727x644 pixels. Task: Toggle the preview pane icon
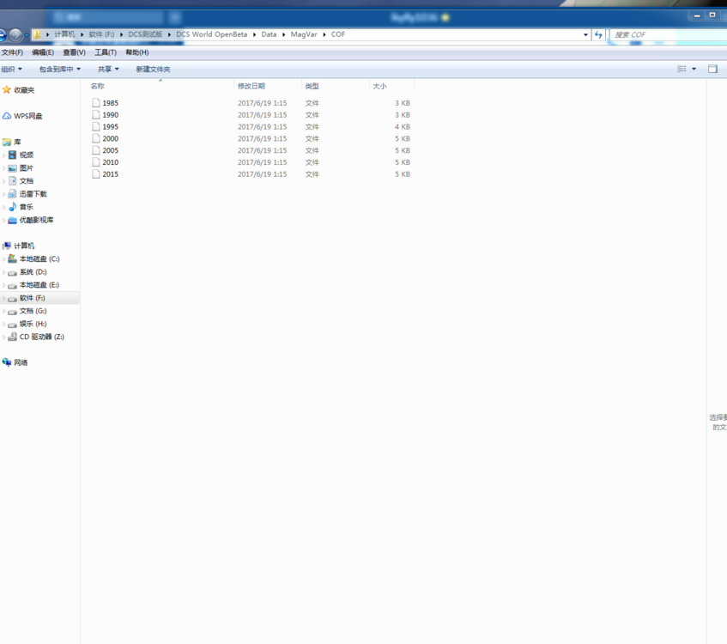712,69
